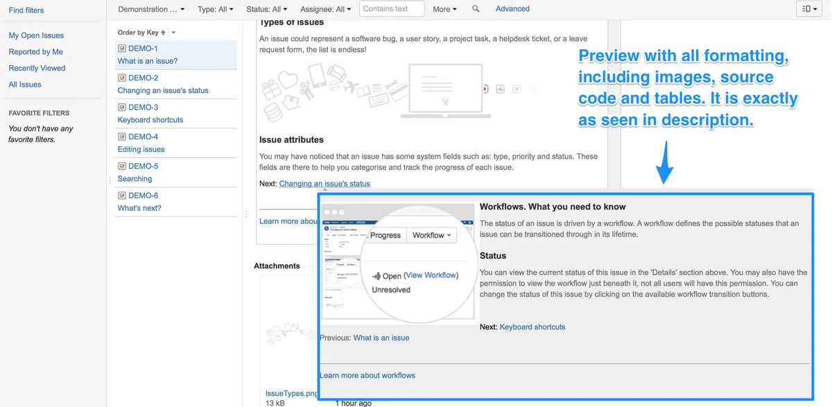Viewport: 832px width, 407px height.
Task: Open the 'Searching' issue summary
Action: 135,179
